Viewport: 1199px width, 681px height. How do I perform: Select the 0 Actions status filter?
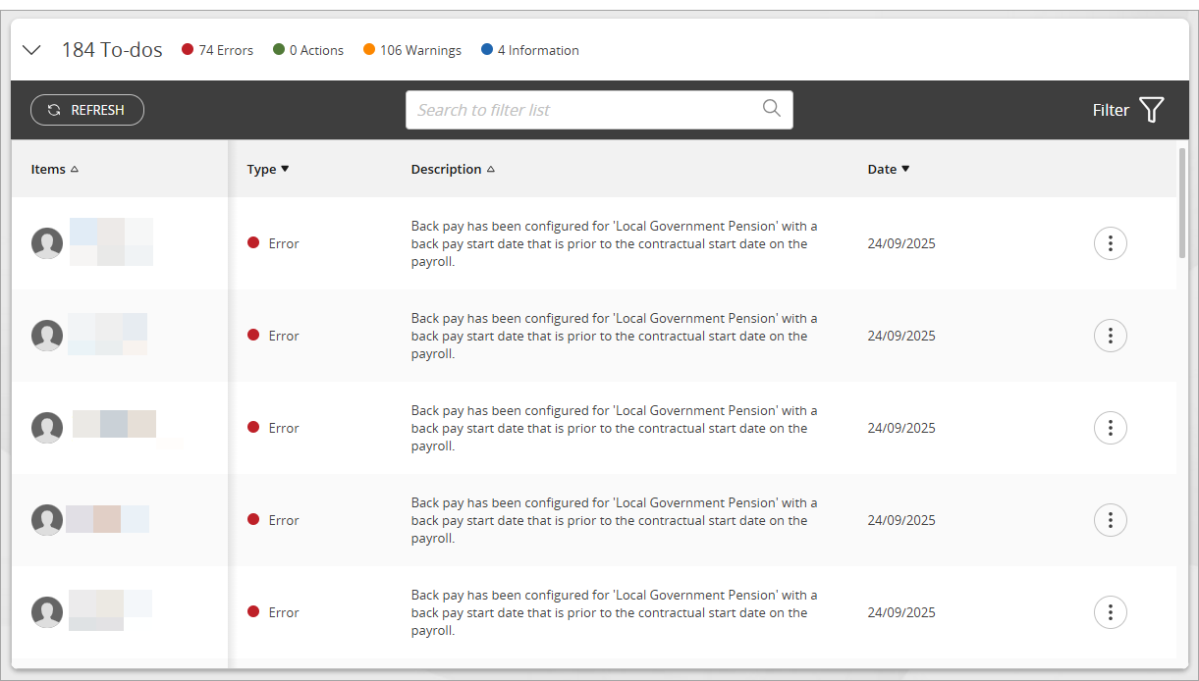pyautogui.click(x=308, y=50)
